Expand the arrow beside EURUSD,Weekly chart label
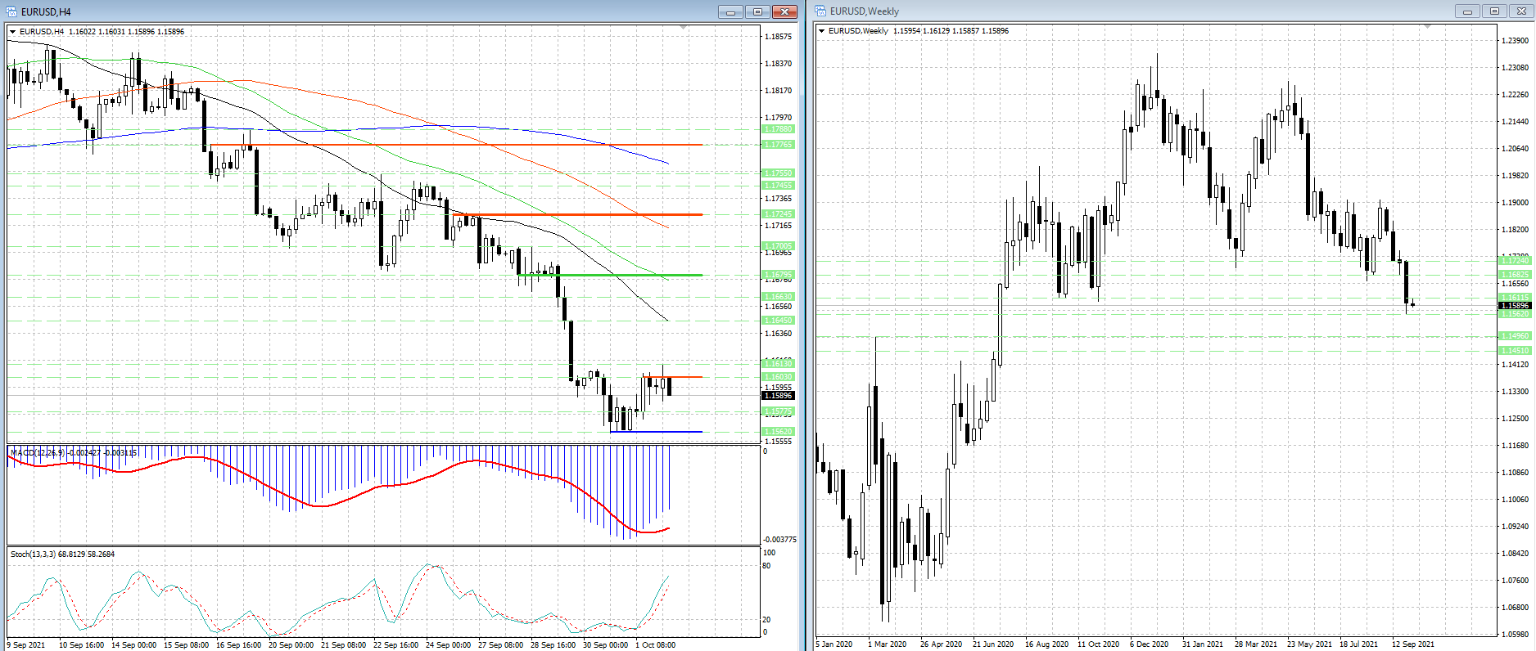 (822, 31)
